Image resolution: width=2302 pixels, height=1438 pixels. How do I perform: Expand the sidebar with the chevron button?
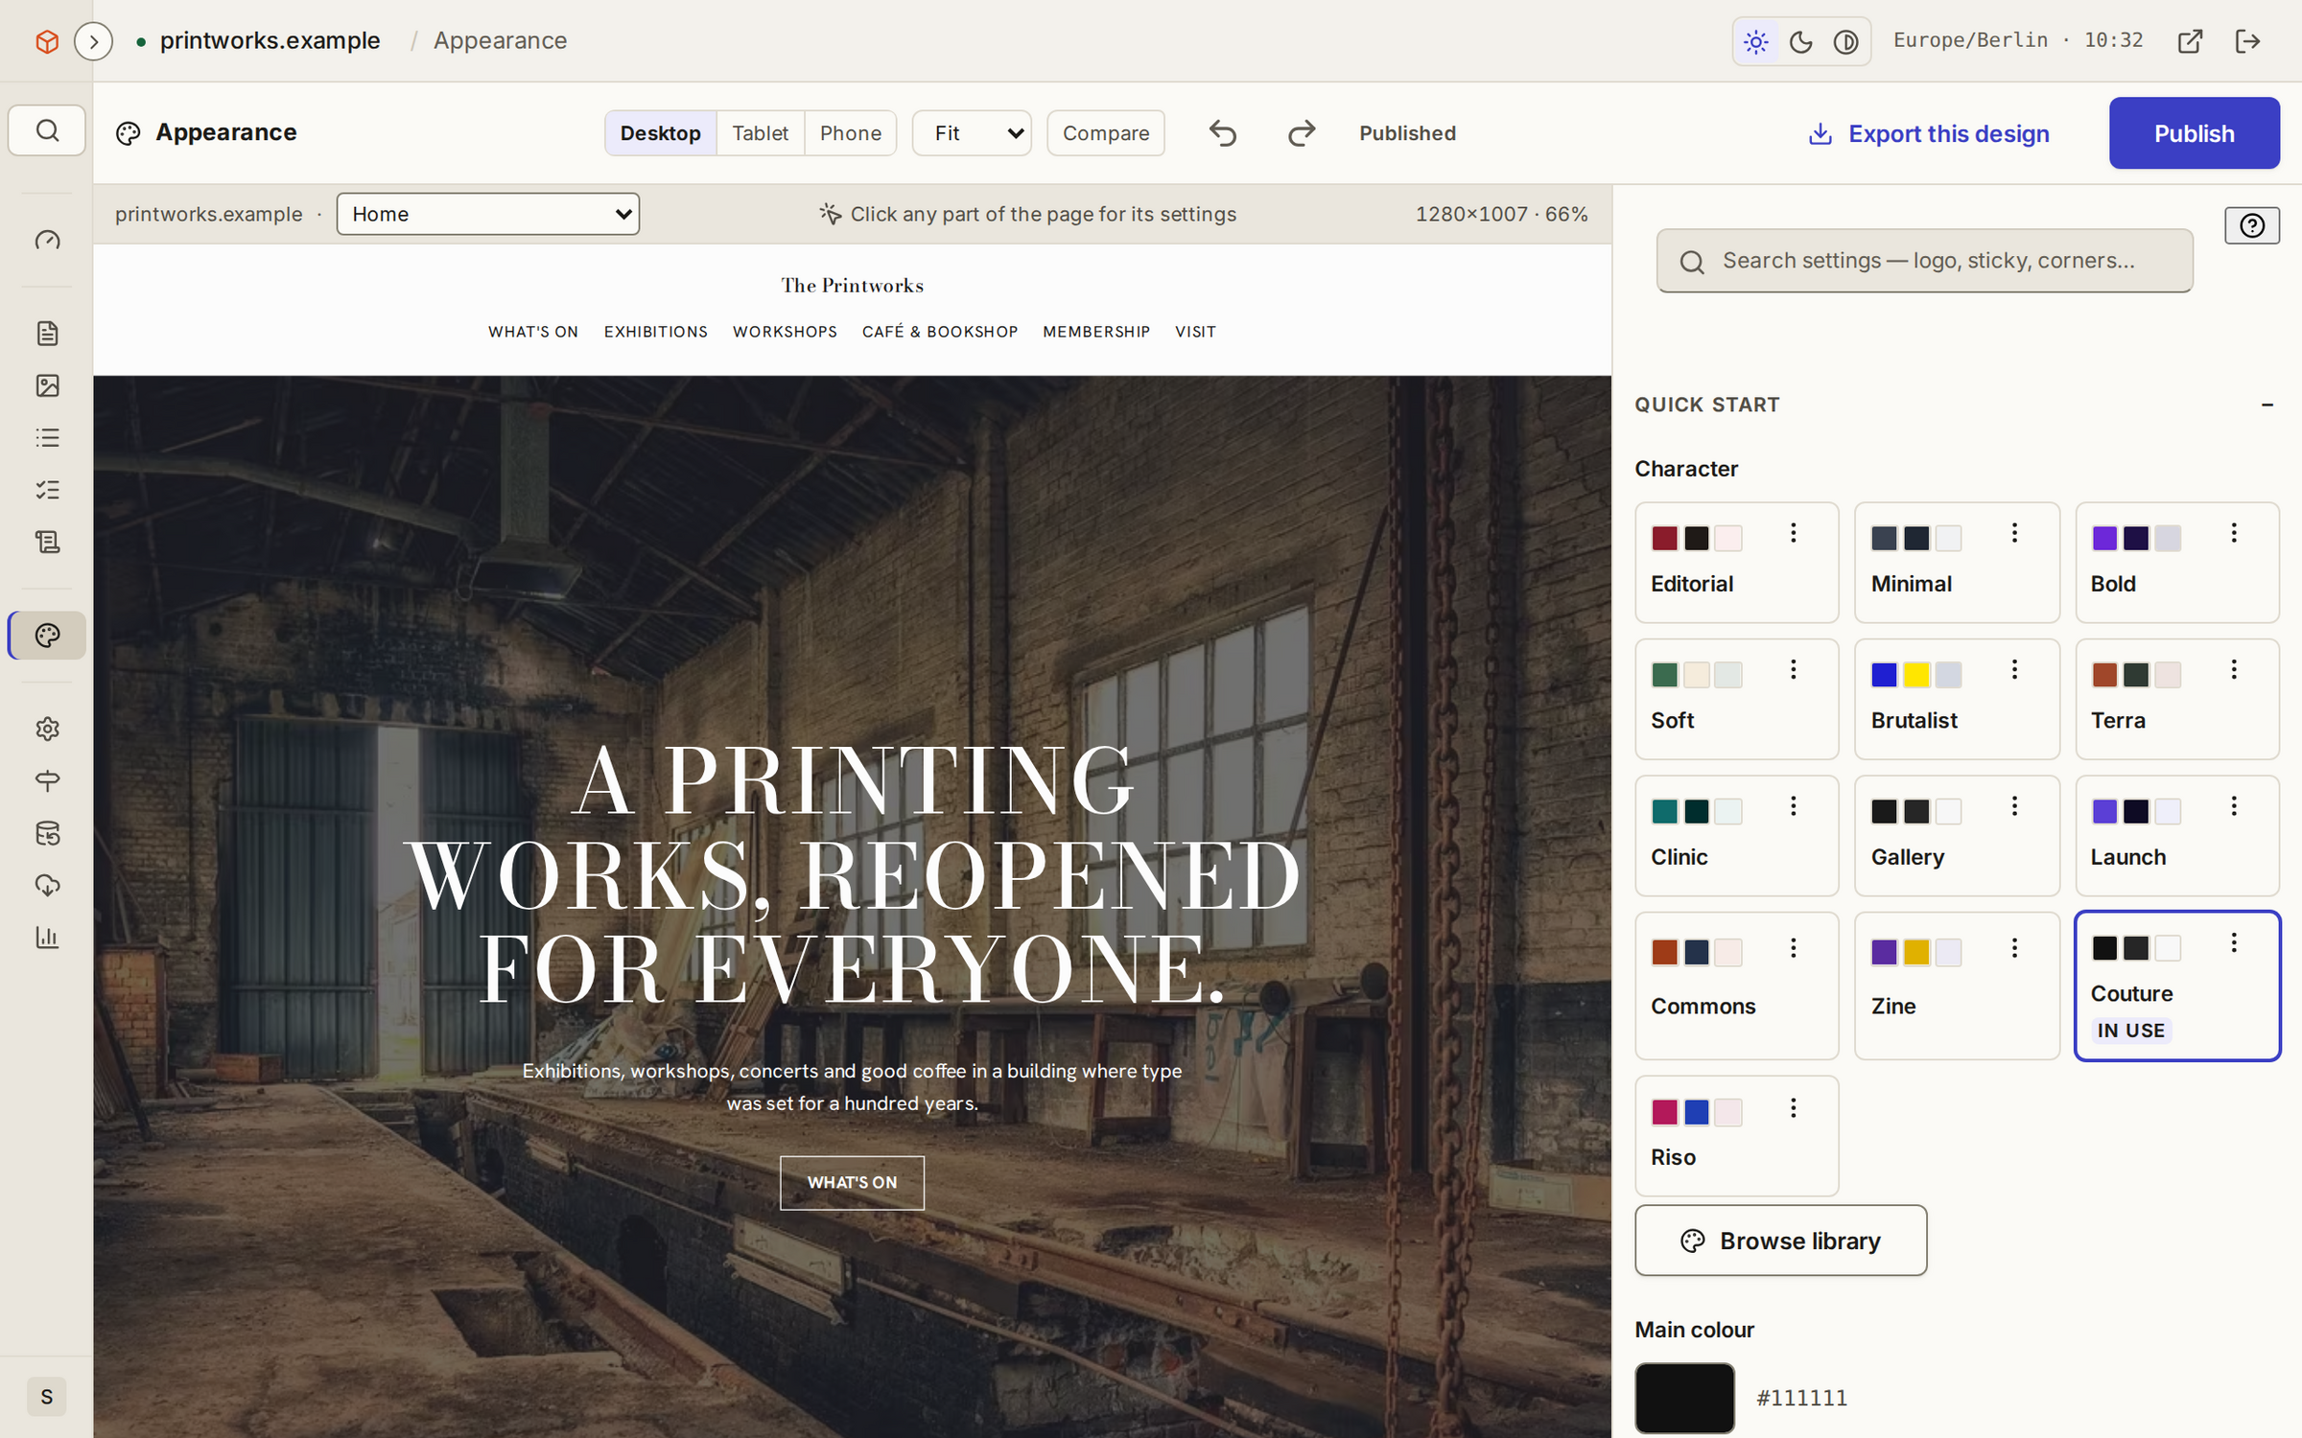(x=93, y=41)
